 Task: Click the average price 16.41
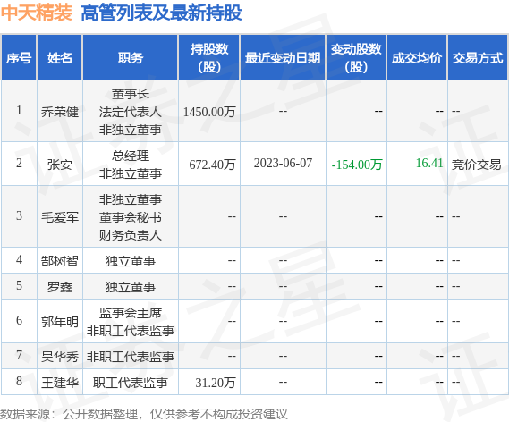click(429, 163)
